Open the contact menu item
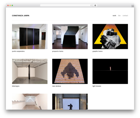The width and height of the screenshot is (140, 118). coord(125,16)
